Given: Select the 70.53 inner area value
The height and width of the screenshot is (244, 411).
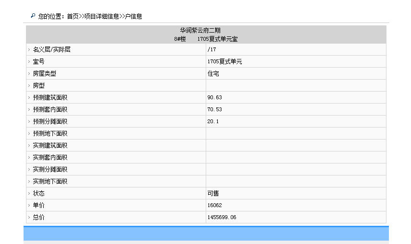Looking at the screenshot, I should tap(214, 110).
